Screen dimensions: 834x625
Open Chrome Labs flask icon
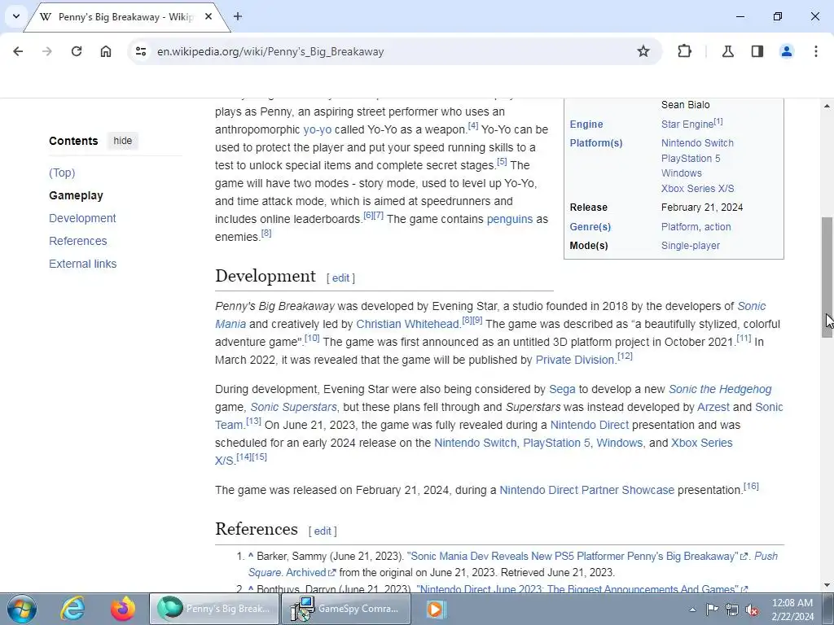pyautogui.click(x=728, y=51)
